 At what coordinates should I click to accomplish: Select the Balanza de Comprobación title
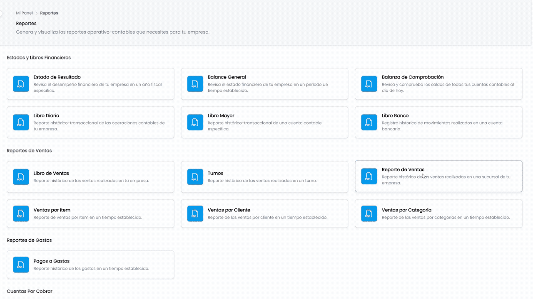pos(413,77)
